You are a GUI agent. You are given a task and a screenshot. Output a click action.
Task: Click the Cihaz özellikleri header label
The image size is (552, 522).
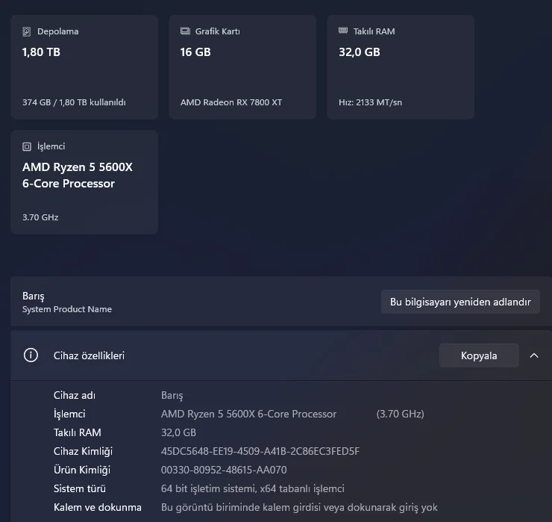click(89, 355)
